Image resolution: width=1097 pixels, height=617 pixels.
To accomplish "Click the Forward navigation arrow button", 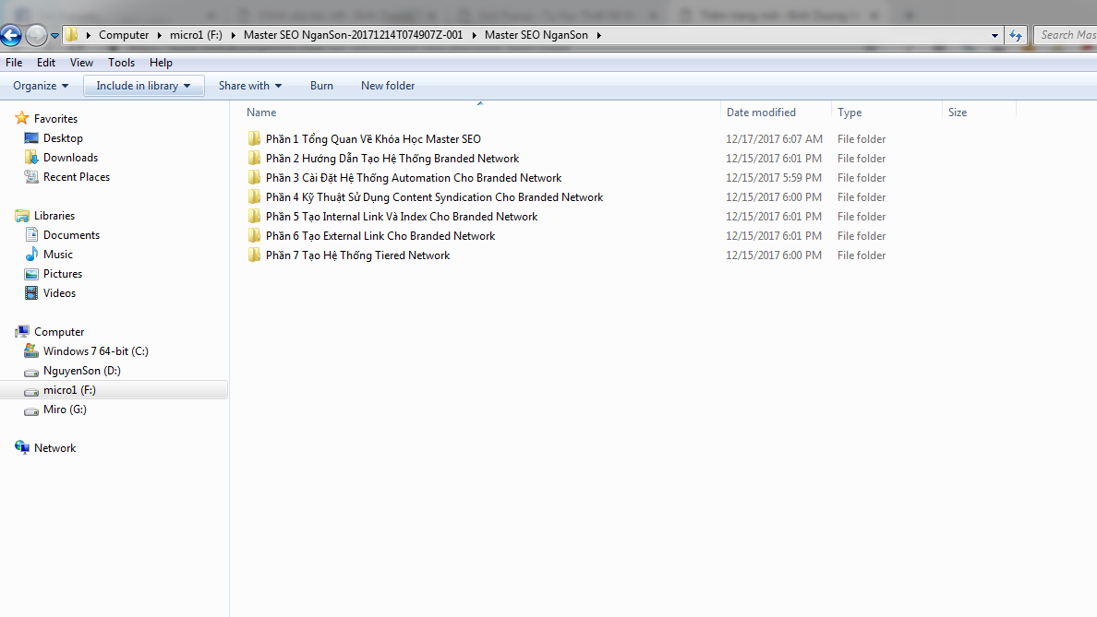I will pyautogui.click(x=36, y=35).
